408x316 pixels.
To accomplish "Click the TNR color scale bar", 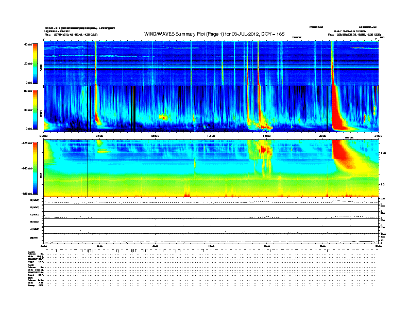I will [x=35, y=168].
